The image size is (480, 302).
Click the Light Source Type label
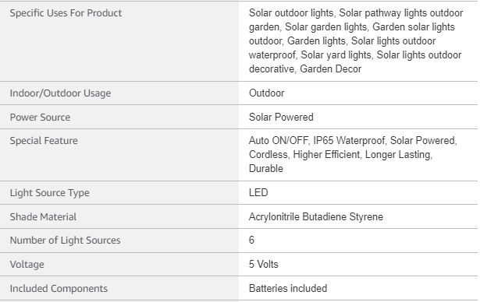coord(50,193)
